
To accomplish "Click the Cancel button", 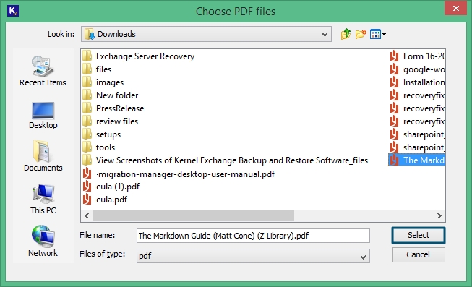I will [419, 254].
